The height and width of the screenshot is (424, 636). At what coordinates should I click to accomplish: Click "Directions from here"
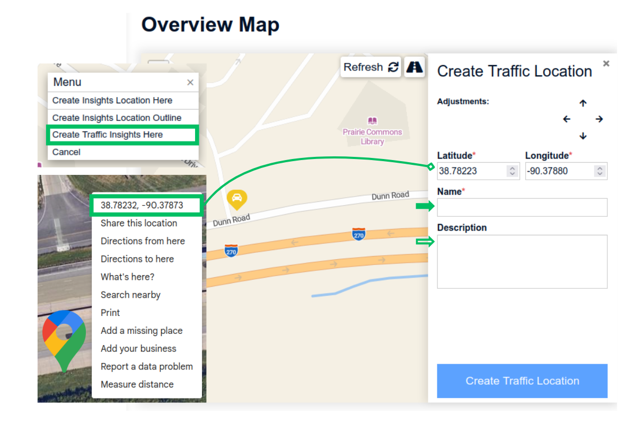[x=143, y=241]
